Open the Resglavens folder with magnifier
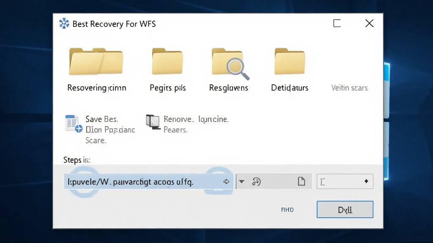The height and width of the screenshot is (243, 433). point(230,64)
